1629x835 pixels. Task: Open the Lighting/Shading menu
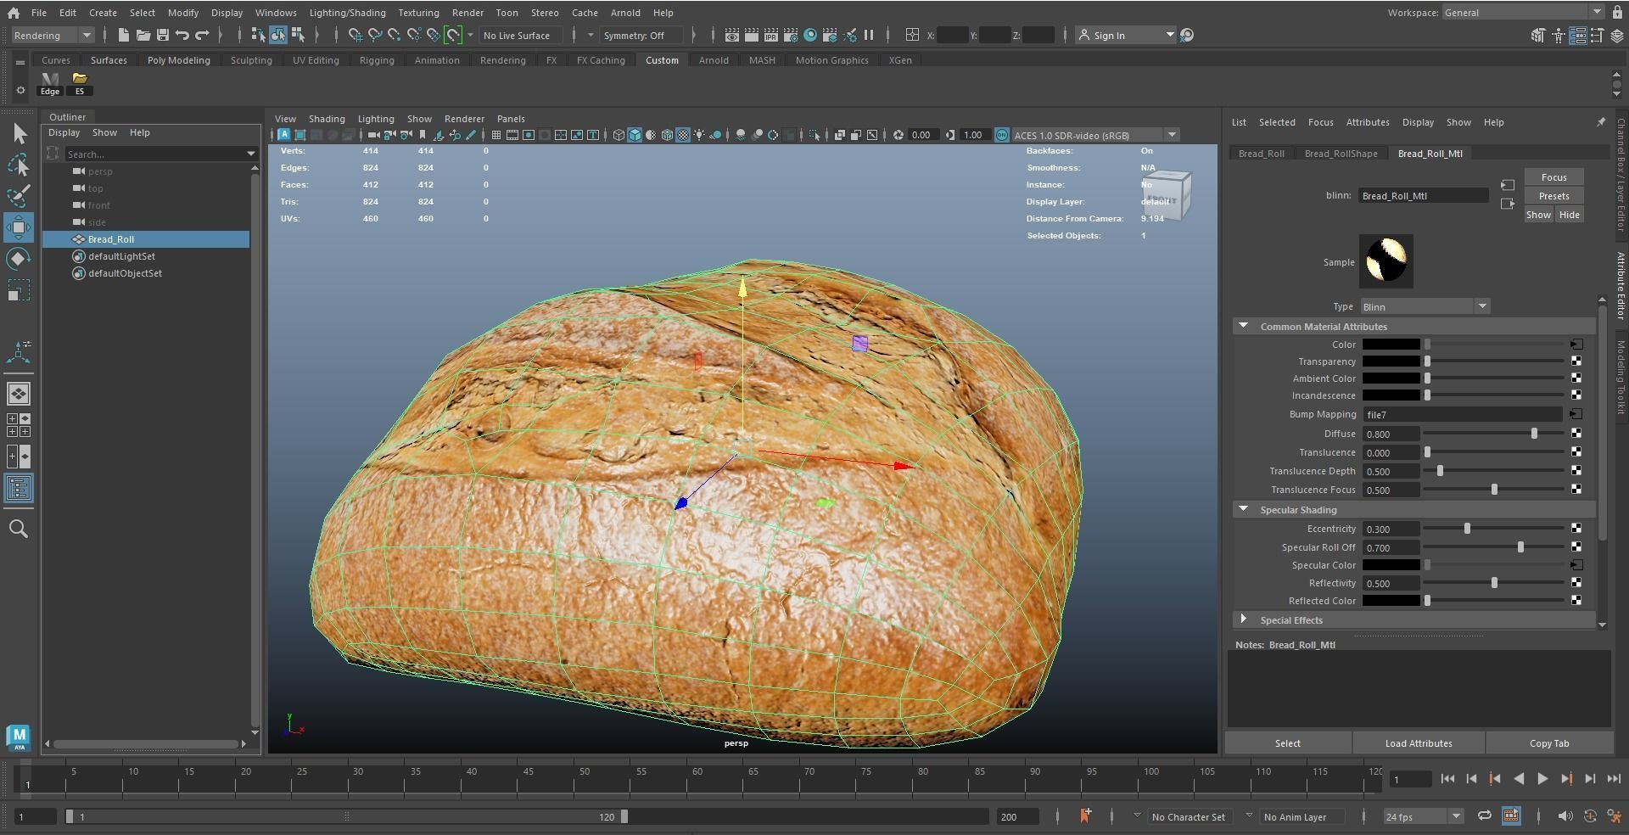tap(347, 13)
